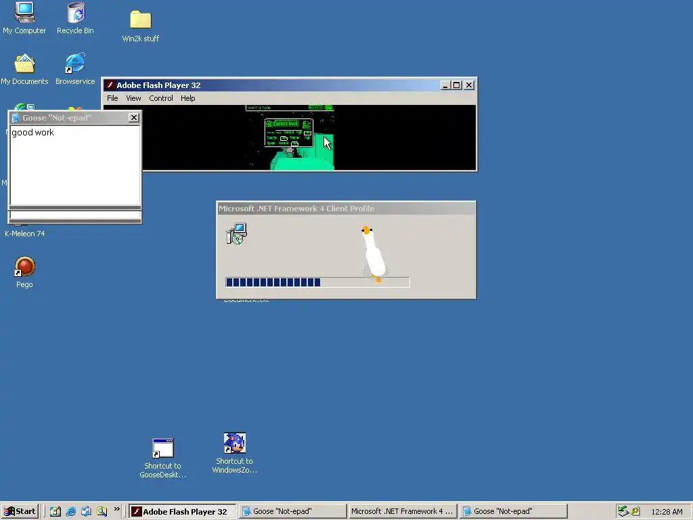Close the Goose "Not-epad" window

tap(133, 118)
